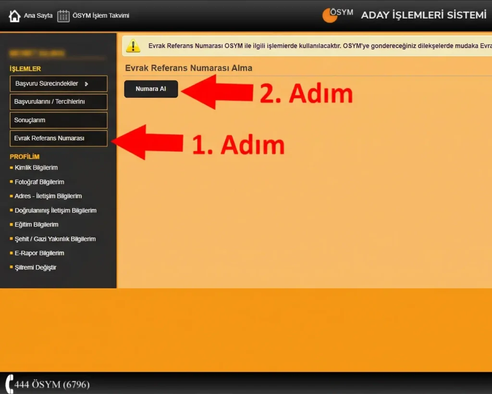Open E-Rapor Bilgilerim profile link
Image resolution: width=492 pixels, height=394 pixels.
pyautogui.click(x=39, y=253)
